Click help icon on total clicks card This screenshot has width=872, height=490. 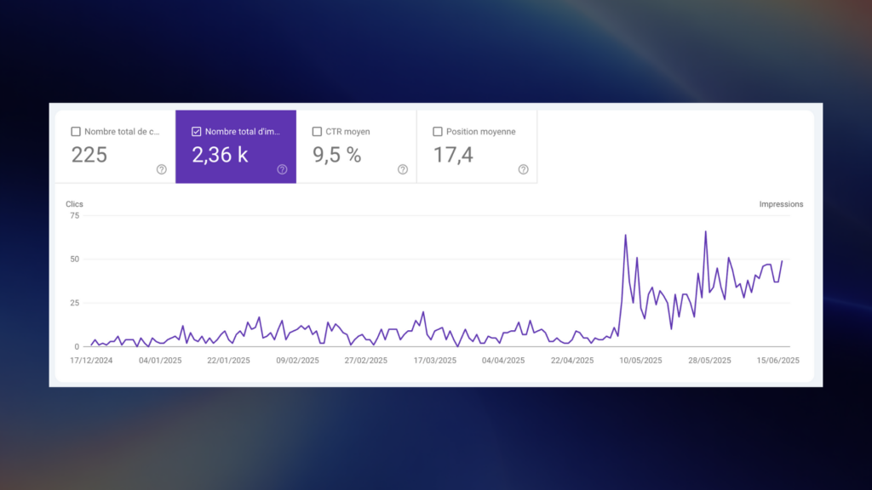[x=162, y=169]
